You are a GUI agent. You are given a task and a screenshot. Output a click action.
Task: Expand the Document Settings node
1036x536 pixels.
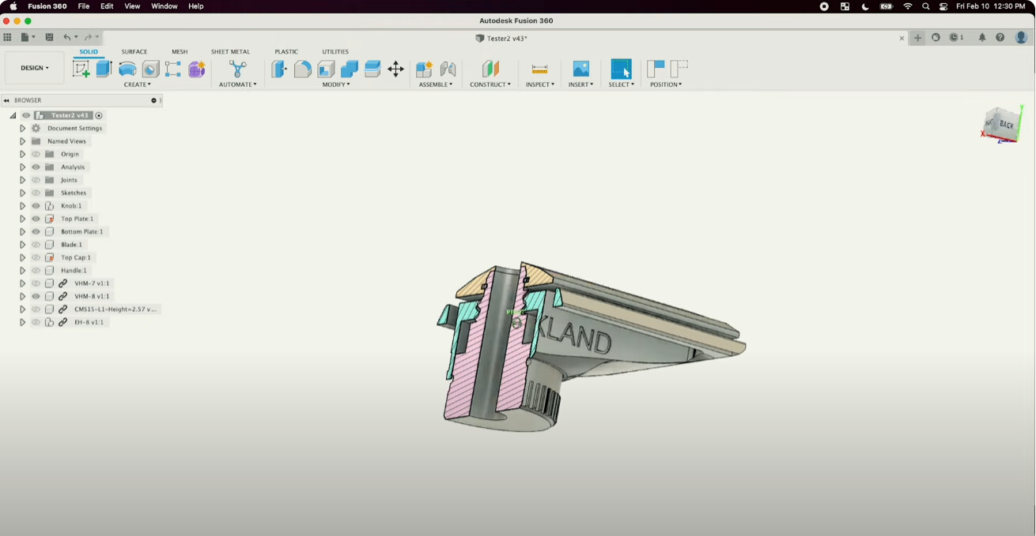(x=22, y=128)
